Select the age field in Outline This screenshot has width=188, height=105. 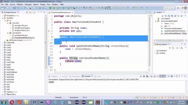coord(167,26)
